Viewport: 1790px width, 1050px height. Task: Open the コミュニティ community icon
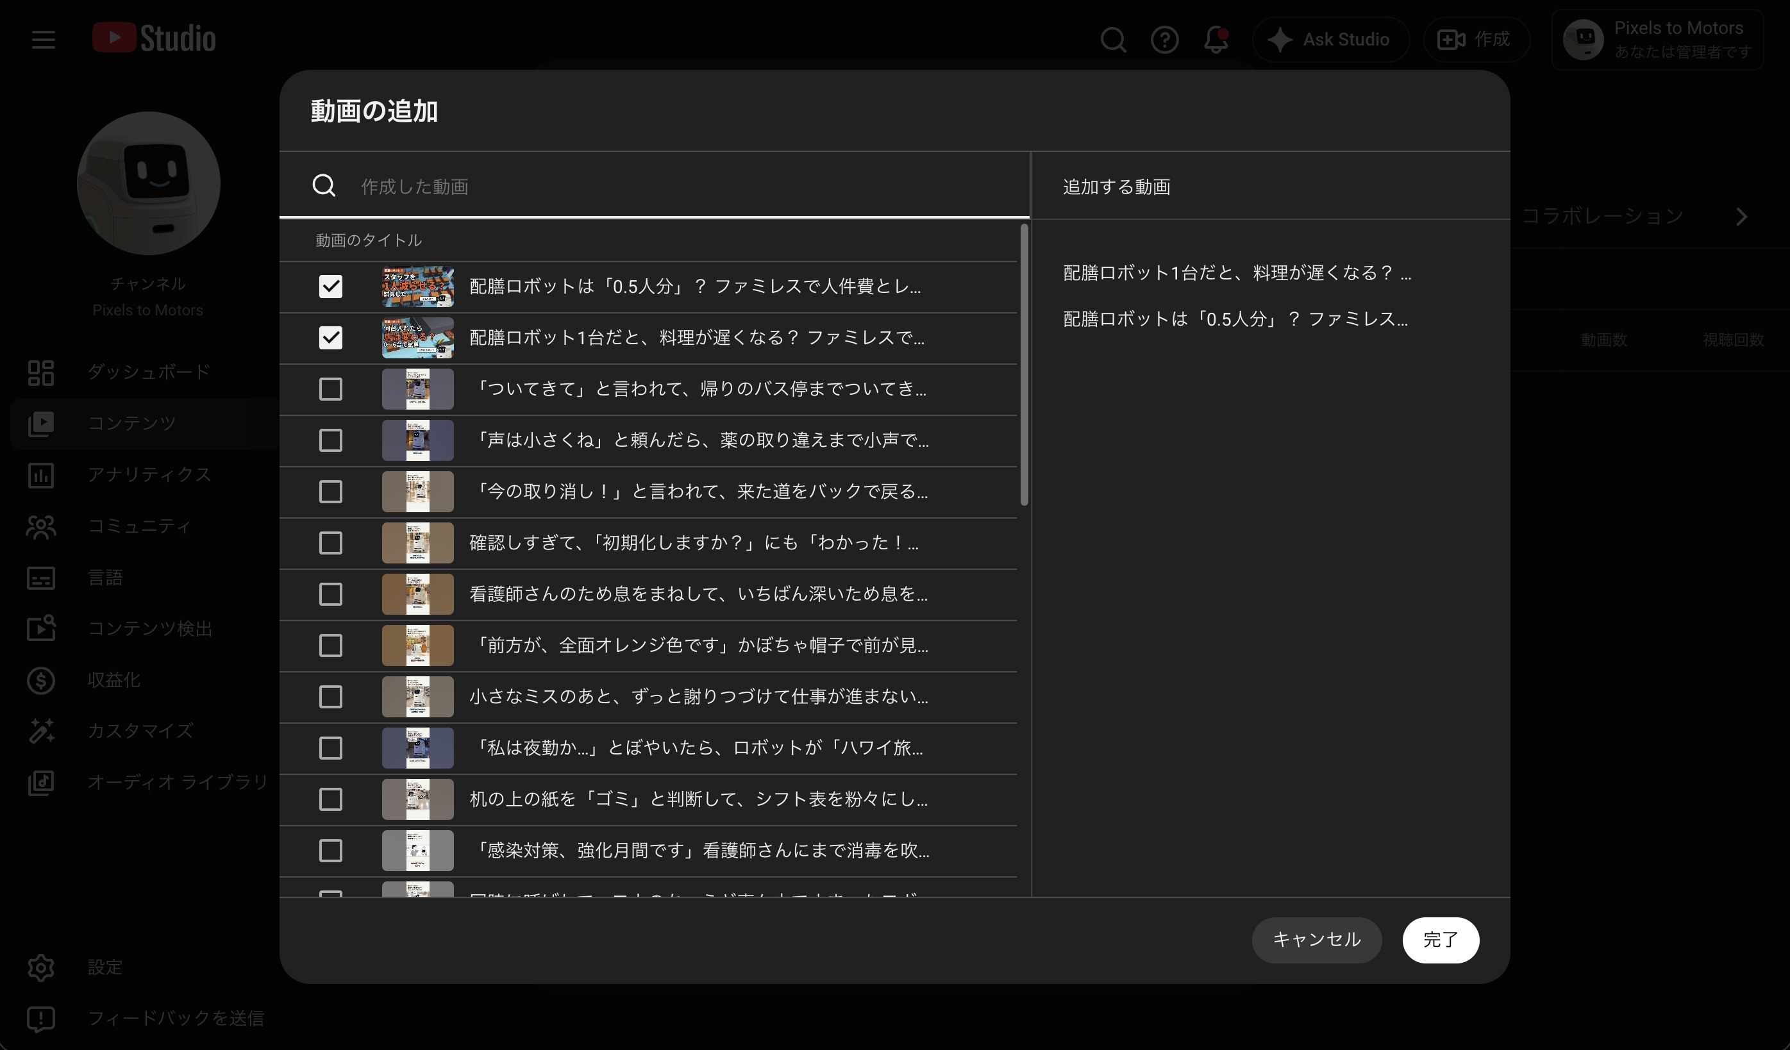(x=41, y=526)
